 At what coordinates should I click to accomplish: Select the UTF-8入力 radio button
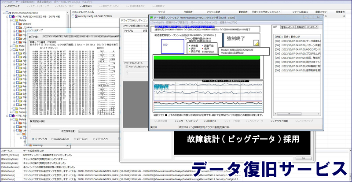click(75, 139)
